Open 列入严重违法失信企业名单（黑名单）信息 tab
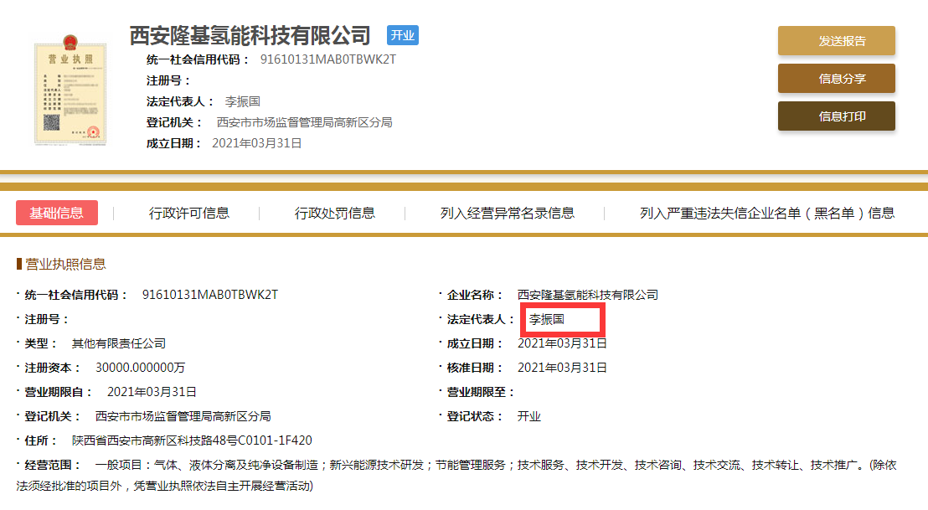The image size is (928, 510). (x=767, y=213)
